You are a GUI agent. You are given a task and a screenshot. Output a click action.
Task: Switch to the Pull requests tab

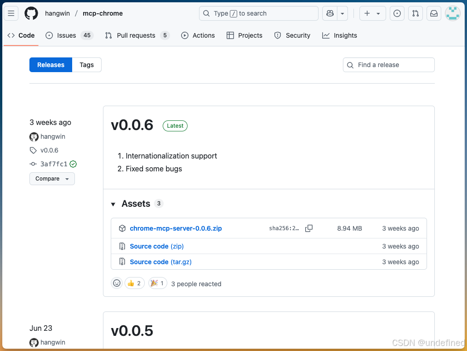(137, 35)
